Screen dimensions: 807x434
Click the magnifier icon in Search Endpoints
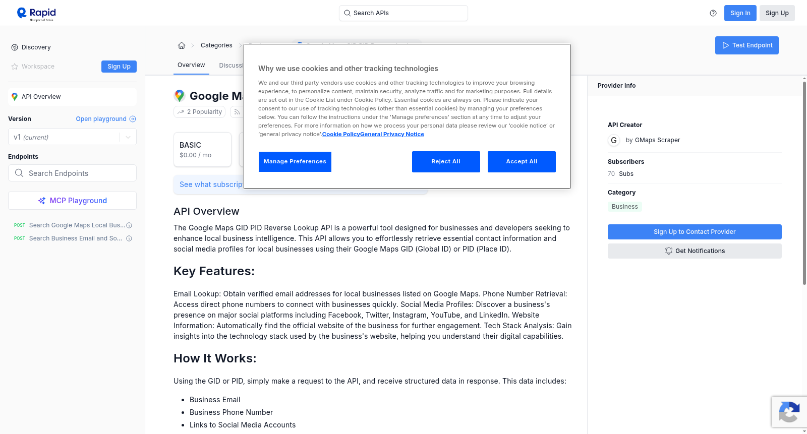point(19,173)
